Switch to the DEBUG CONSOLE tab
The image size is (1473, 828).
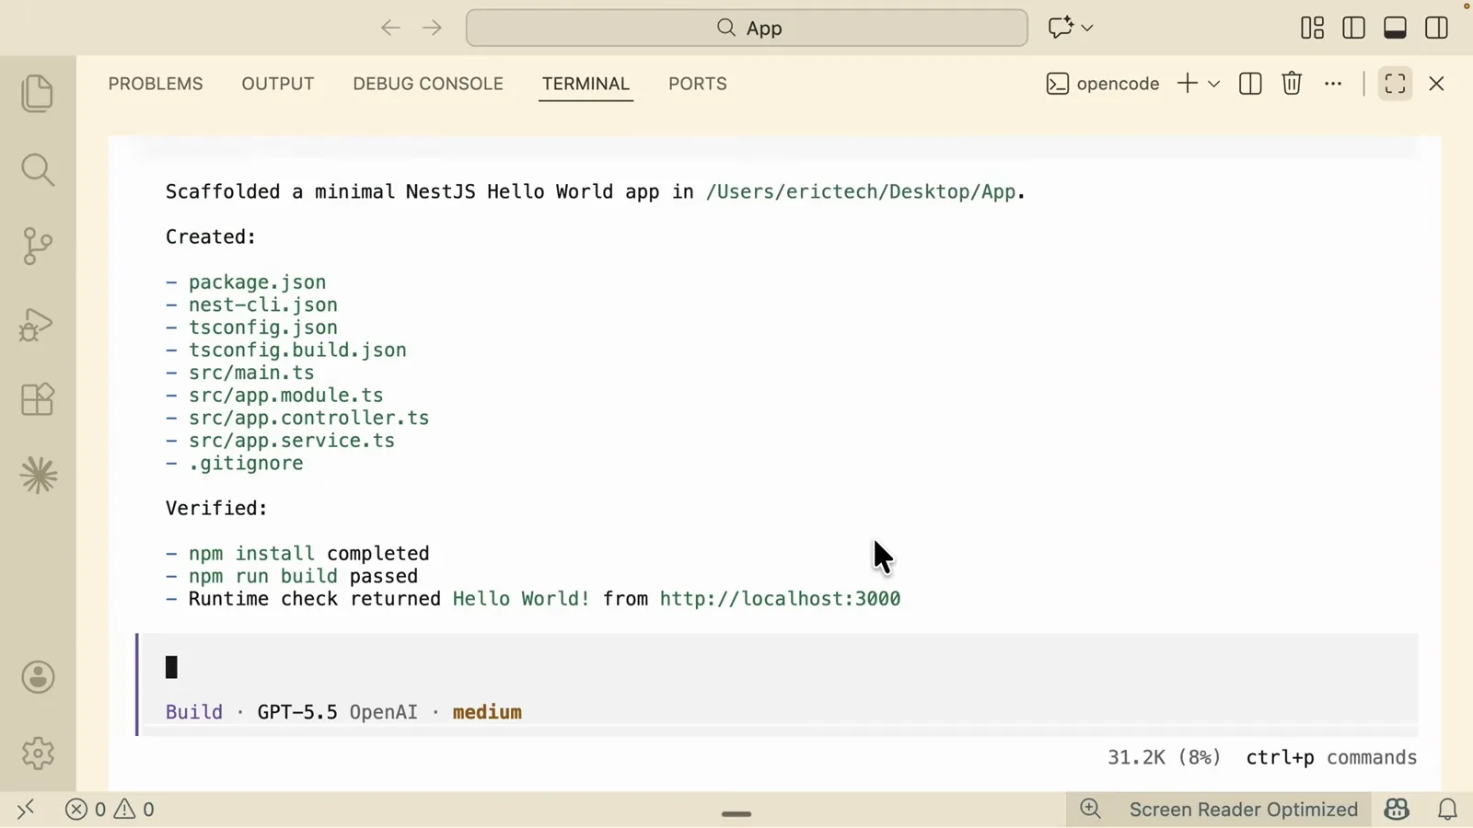point(428,84)
